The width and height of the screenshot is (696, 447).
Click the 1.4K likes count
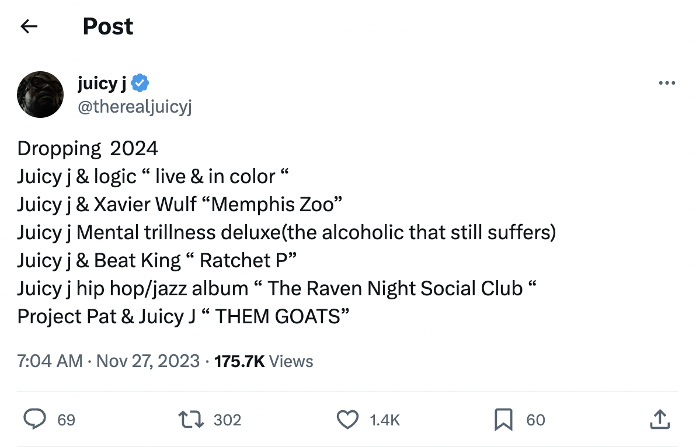coord(385,420)
